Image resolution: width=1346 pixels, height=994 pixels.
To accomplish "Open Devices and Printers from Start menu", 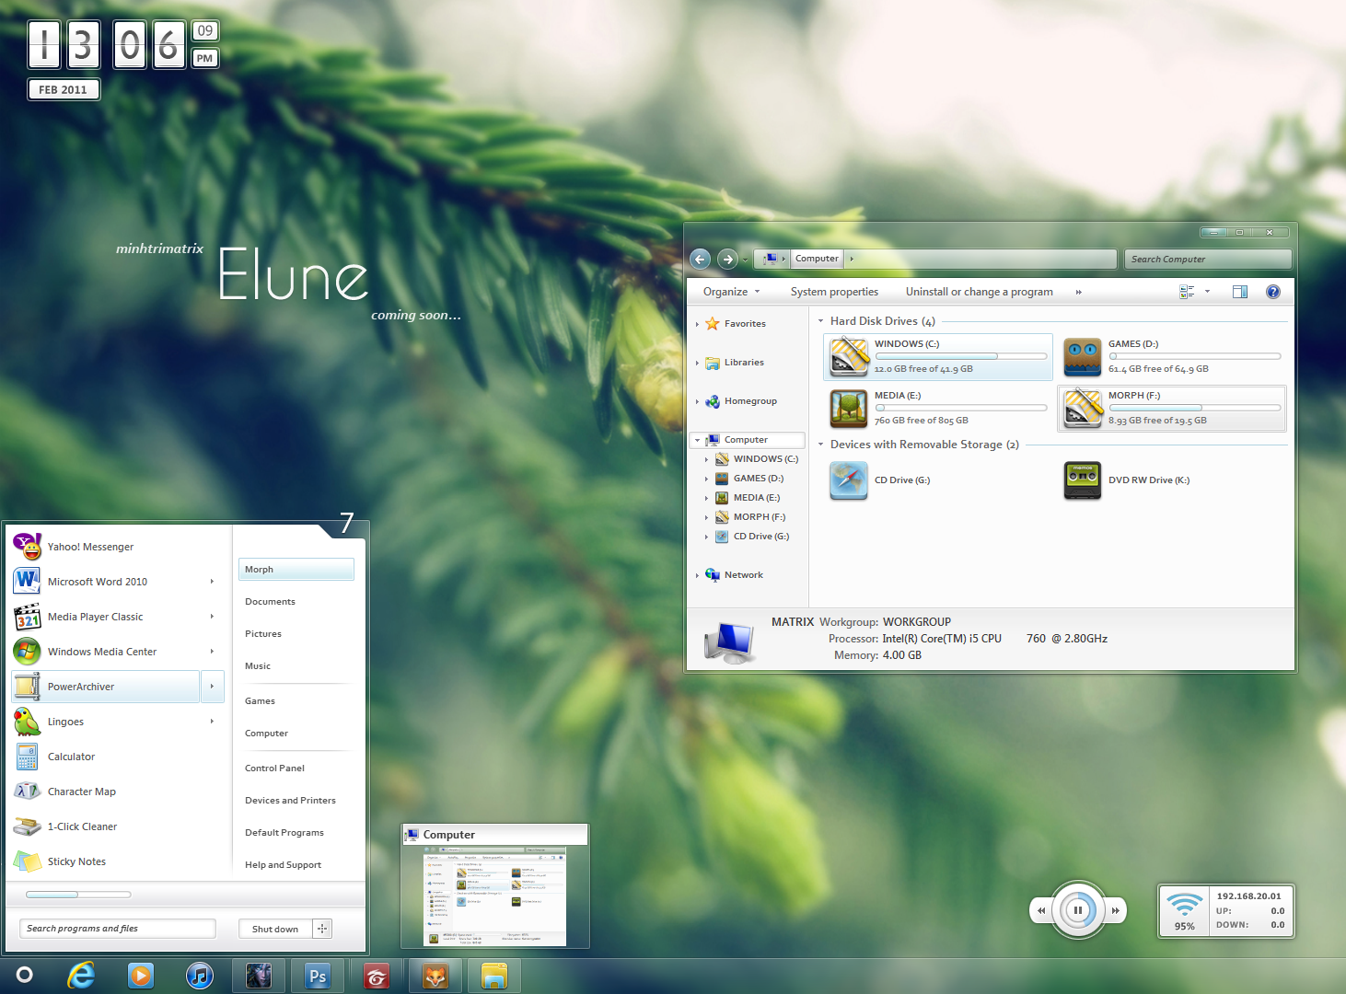I will [x=290, y=801].
